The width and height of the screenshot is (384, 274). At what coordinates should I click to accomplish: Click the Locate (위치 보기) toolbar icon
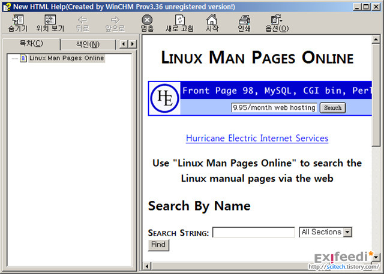pyautogui.click(x=50, y=20)
